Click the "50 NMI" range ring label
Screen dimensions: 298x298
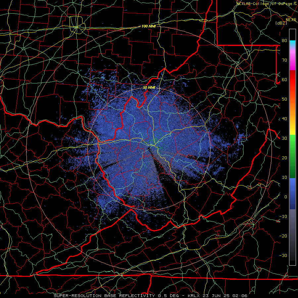149,87
